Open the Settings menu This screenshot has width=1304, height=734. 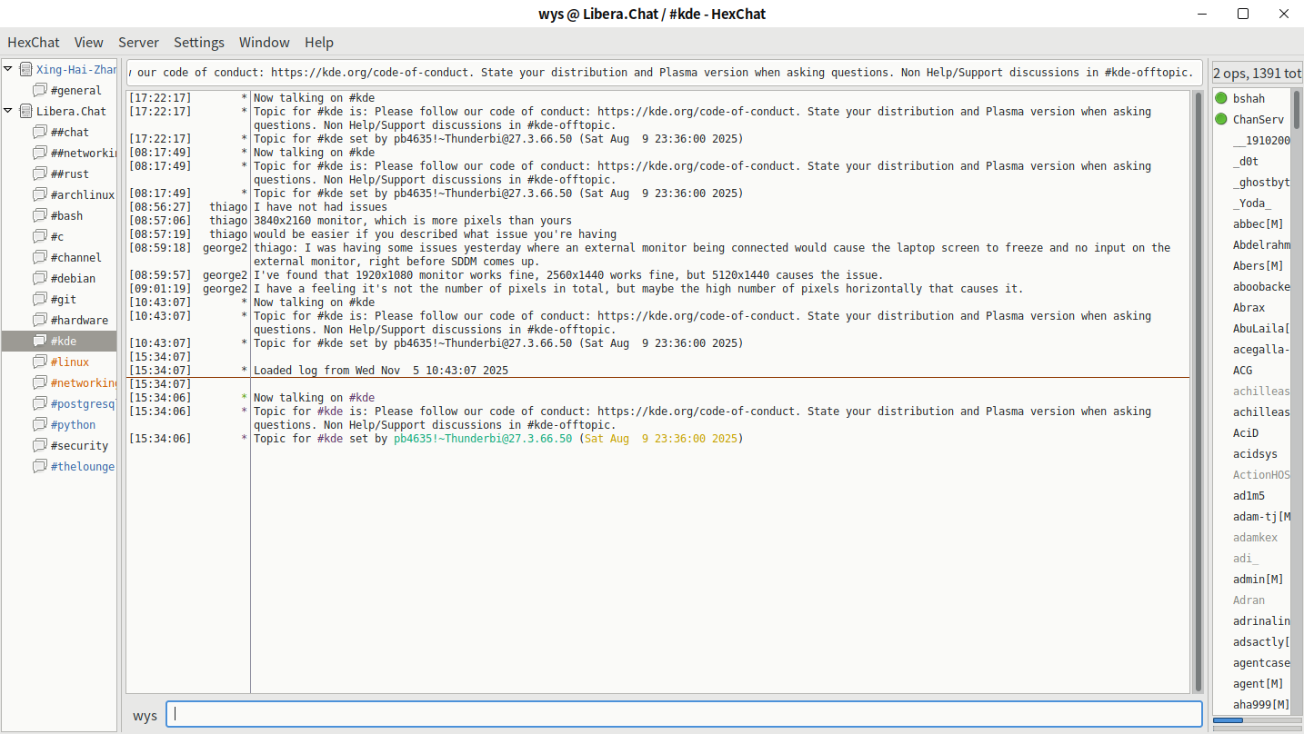(x=199, y=42)
